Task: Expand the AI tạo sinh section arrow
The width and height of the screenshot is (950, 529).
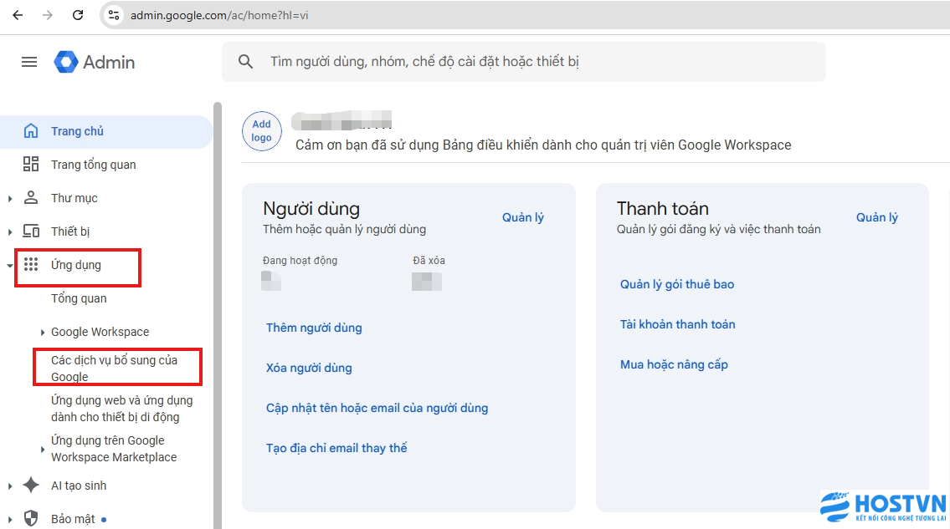Action: pos(10,486)
